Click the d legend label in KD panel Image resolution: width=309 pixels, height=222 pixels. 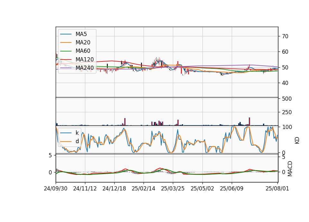tap(77, 141)
